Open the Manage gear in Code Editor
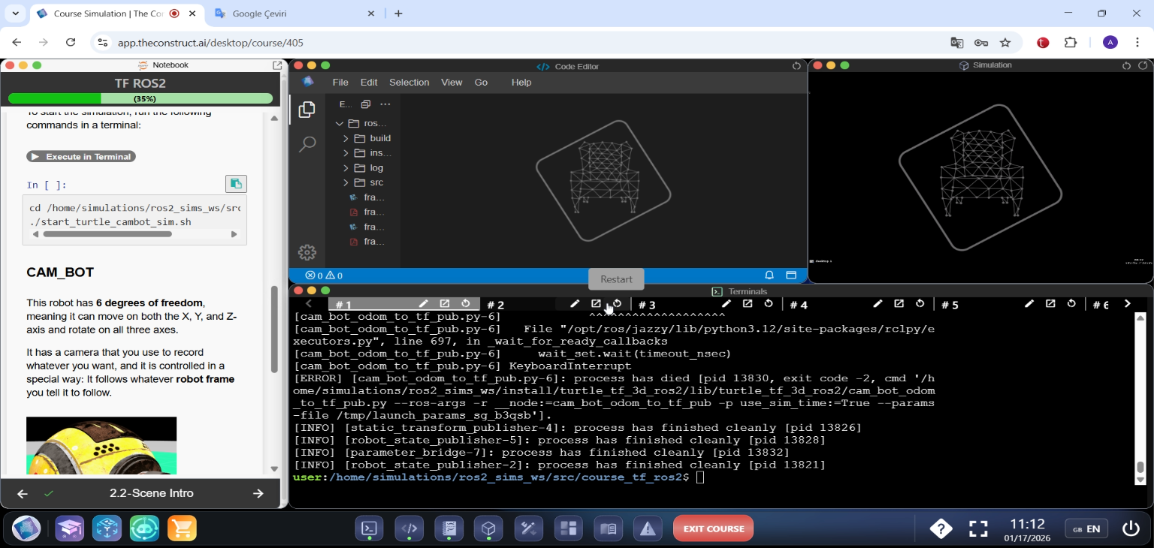This screenshot has width=1154, height=548. (x=307, y=252)
